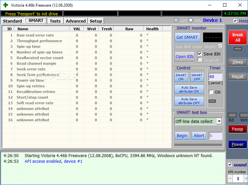Begin the SMART test
The image size is (248, 185).
point(182,136)
